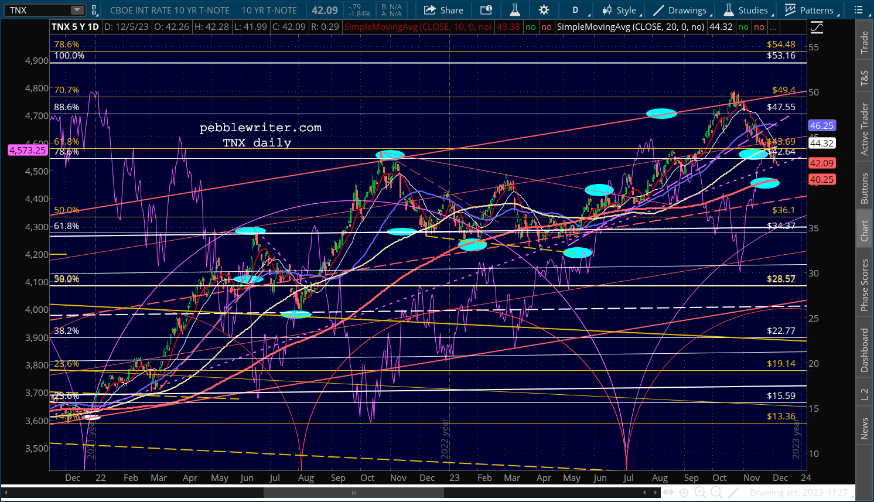The height and width of the screenshot is (502, 874).
Task: Click the 44.32 white price bubble
Action: point(821,143)
